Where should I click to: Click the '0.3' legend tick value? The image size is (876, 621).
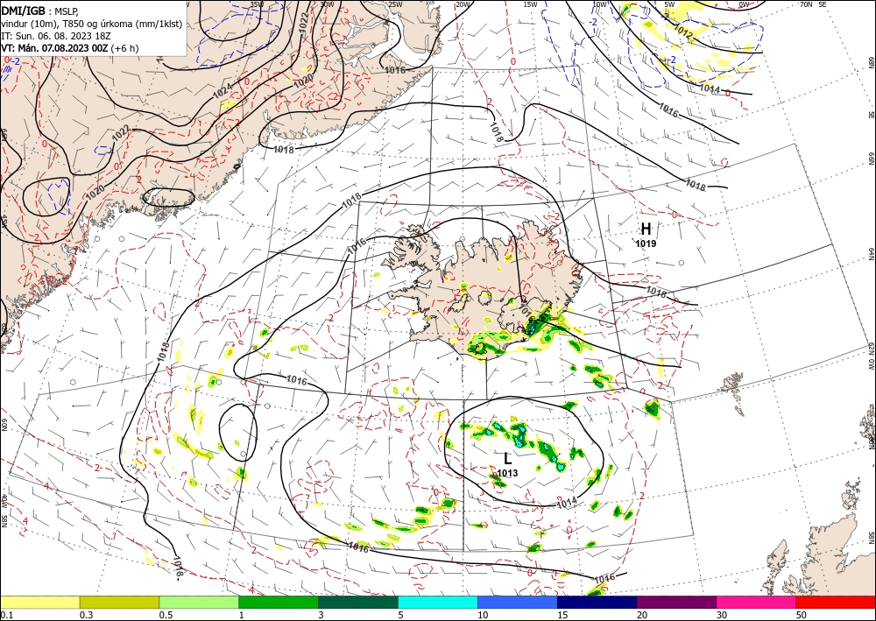(86, 615)
